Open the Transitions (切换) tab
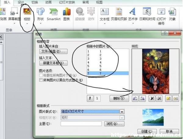 (35, 2)
